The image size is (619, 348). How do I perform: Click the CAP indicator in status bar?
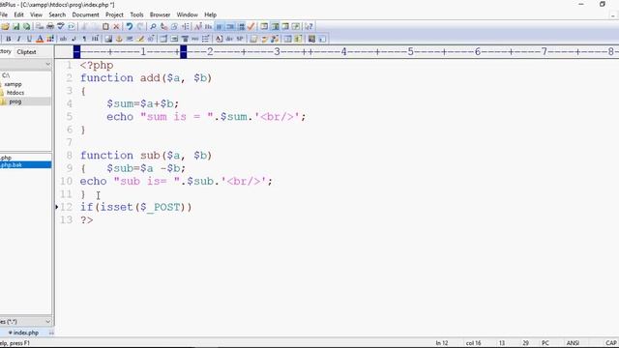(x=611, y=343)
